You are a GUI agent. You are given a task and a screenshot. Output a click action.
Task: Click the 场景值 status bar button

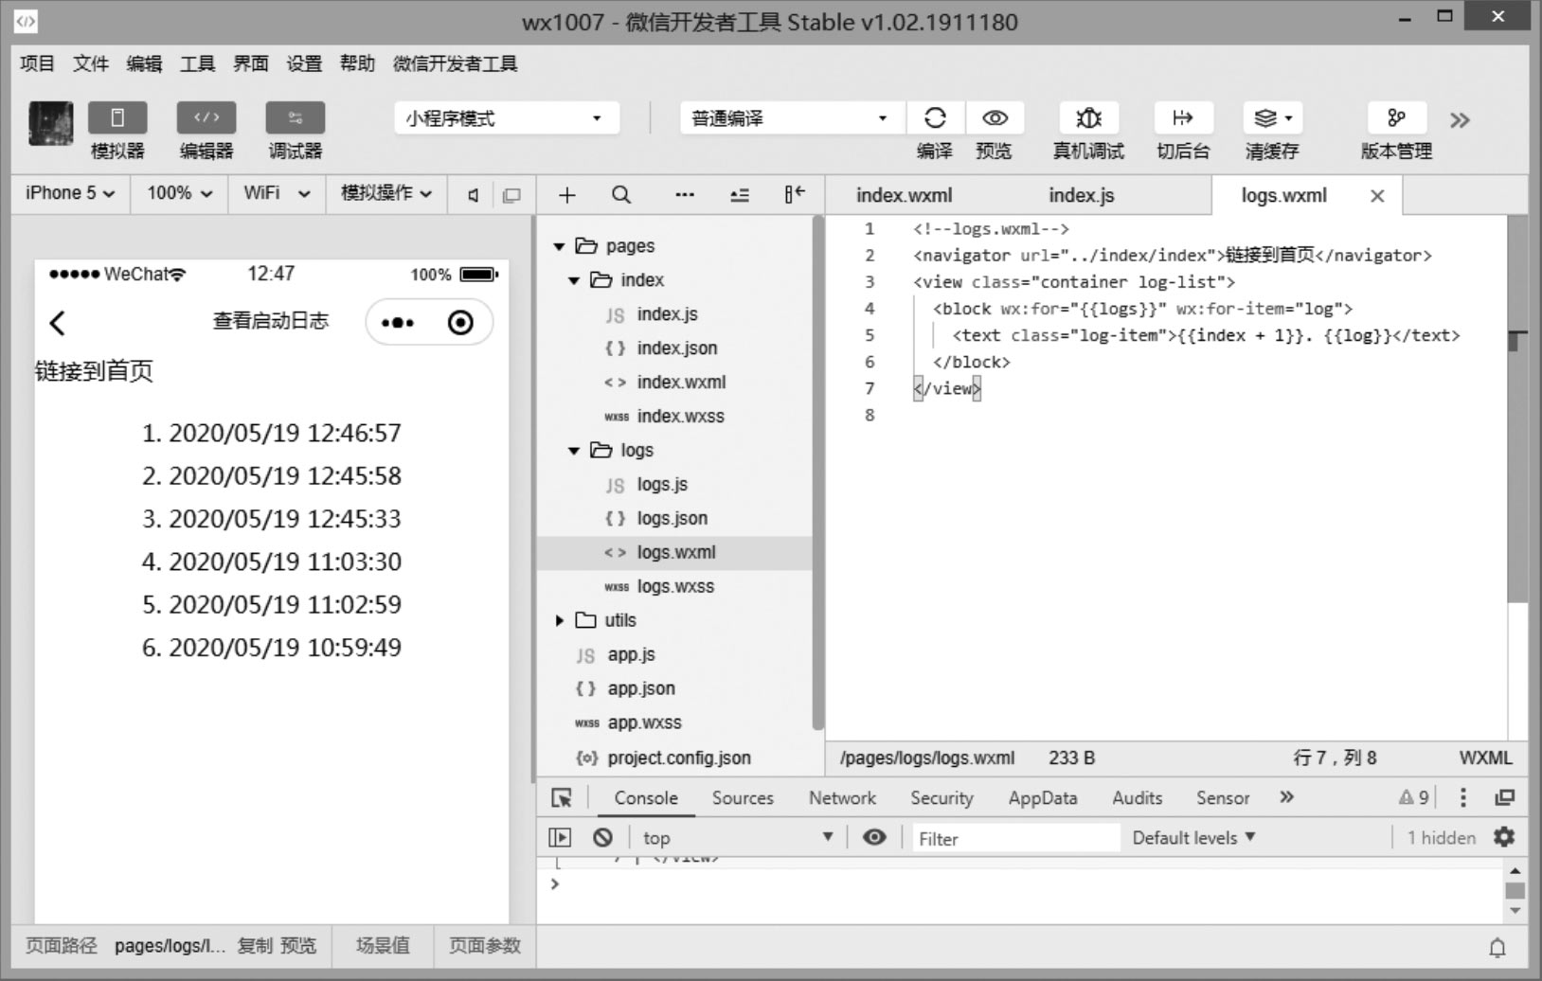(384, 946)
